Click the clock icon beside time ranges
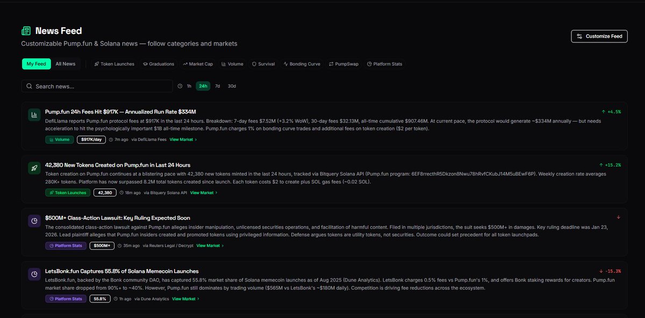645x318 pixels. pos(180,86)
